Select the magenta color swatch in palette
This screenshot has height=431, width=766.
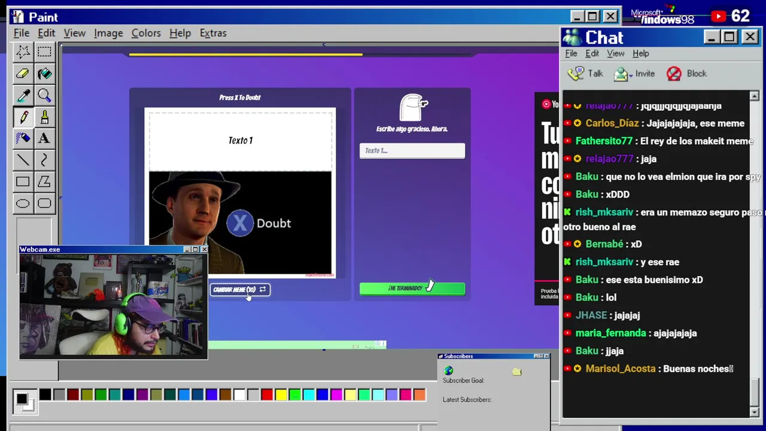(336, 394)
